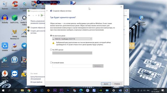Select the network folder radio option
The width and height of the screenshot is (167, 93).
pyautogui.click(x=51, y=63)
